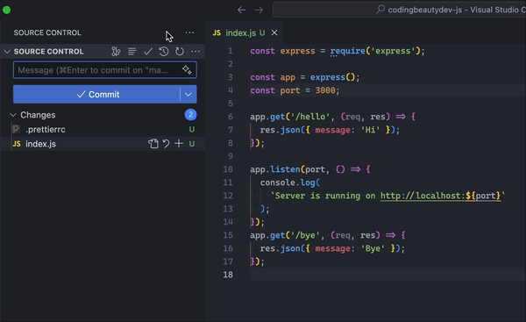Screen dimensions: 526x322
Task: Generate commit message with sparkle icon
Action: click(x=187, y=70)
